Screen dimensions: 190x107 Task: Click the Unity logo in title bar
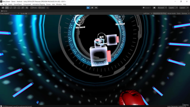tap(1, 1)
